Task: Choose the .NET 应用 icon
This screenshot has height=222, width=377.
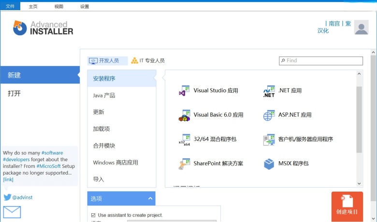Action: 269,91
